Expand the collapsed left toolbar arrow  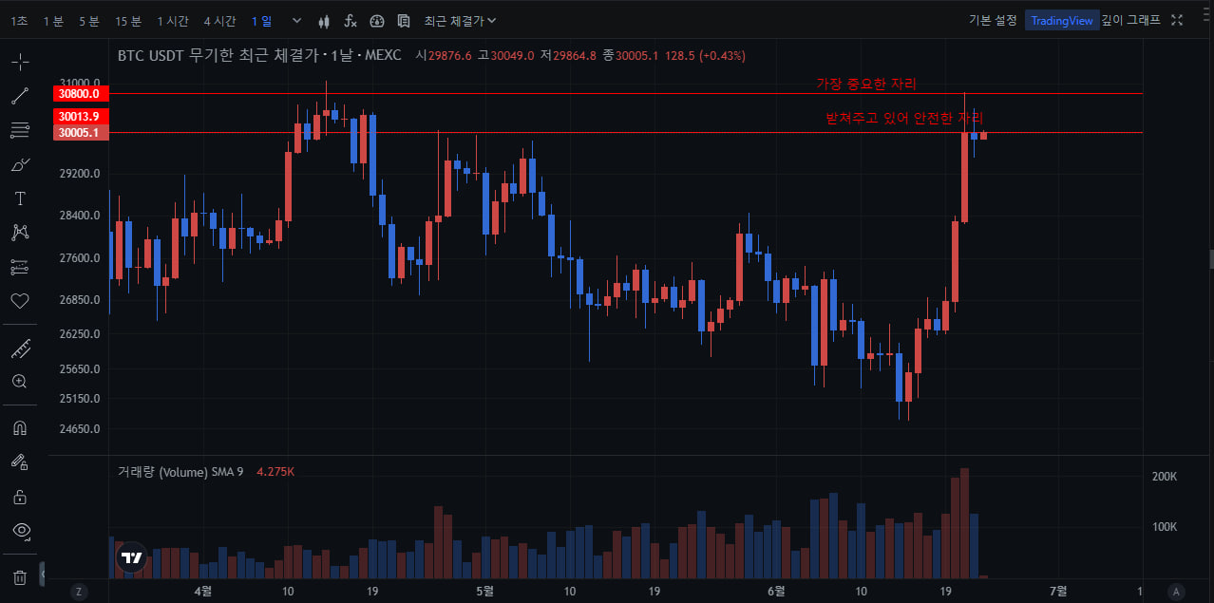click(x=42, y=575)
